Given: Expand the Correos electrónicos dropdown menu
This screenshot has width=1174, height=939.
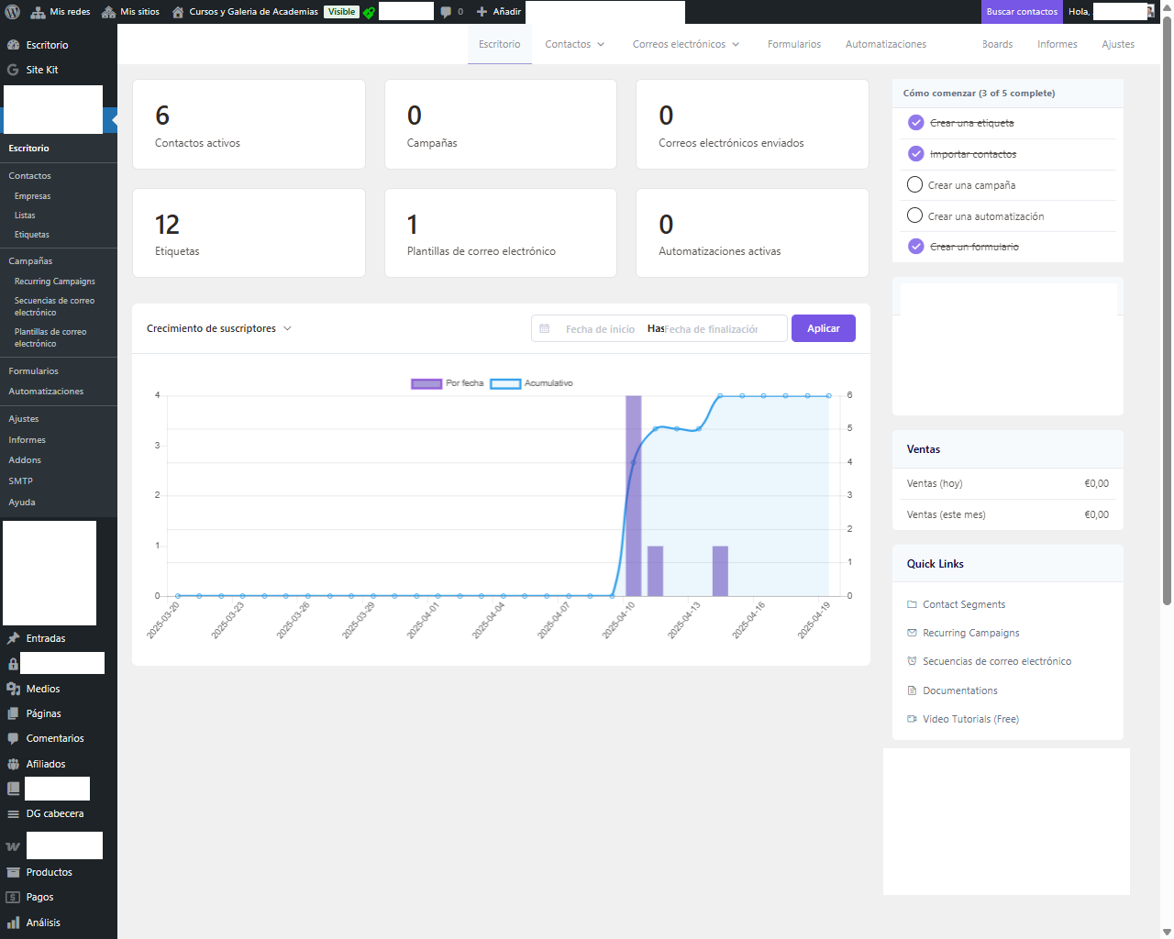Looking at the screenshot, I should [686, 44].
